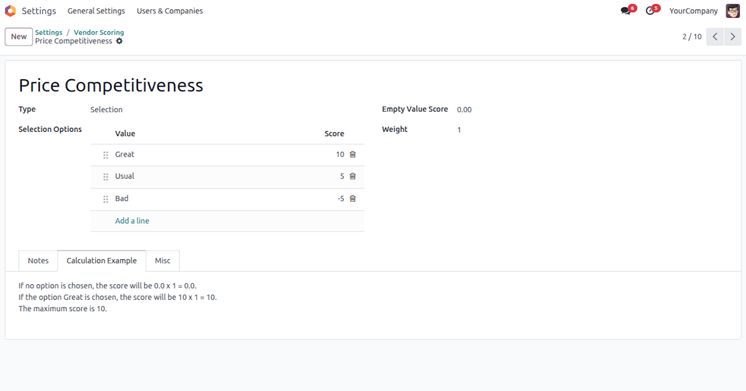
Task: Click the gear icon beside Price Competitiveness
Action: point(119,41)
